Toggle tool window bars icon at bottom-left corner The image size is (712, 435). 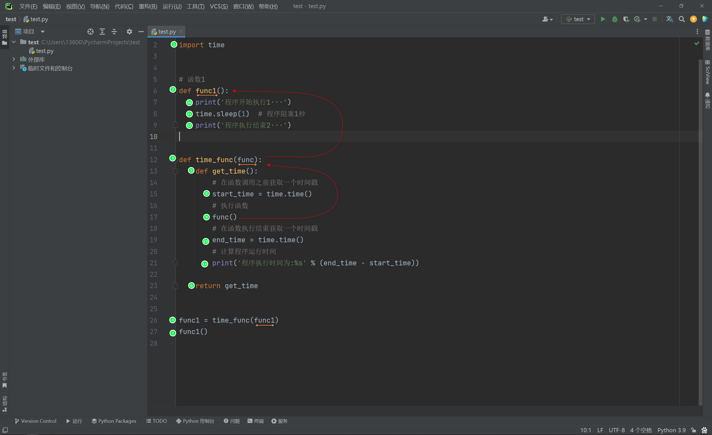pos(5,430)
